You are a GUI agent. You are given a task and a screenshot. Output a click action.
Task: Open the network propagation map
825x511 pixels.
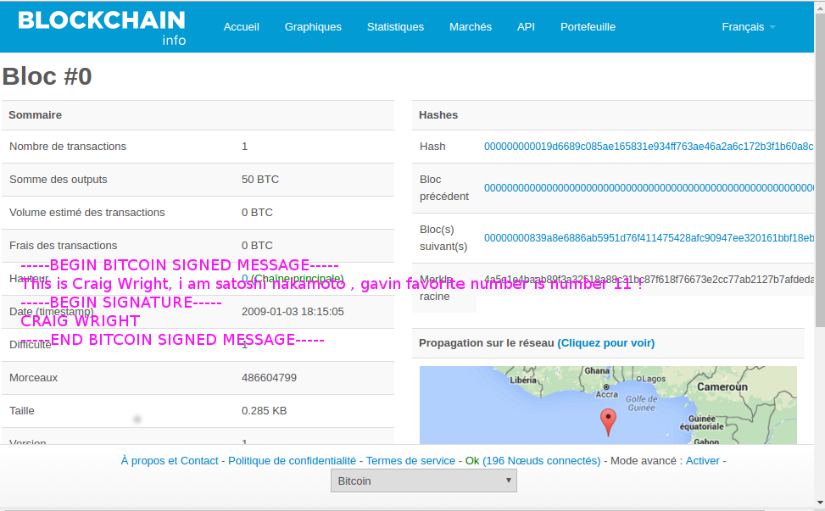pos(608,405)
